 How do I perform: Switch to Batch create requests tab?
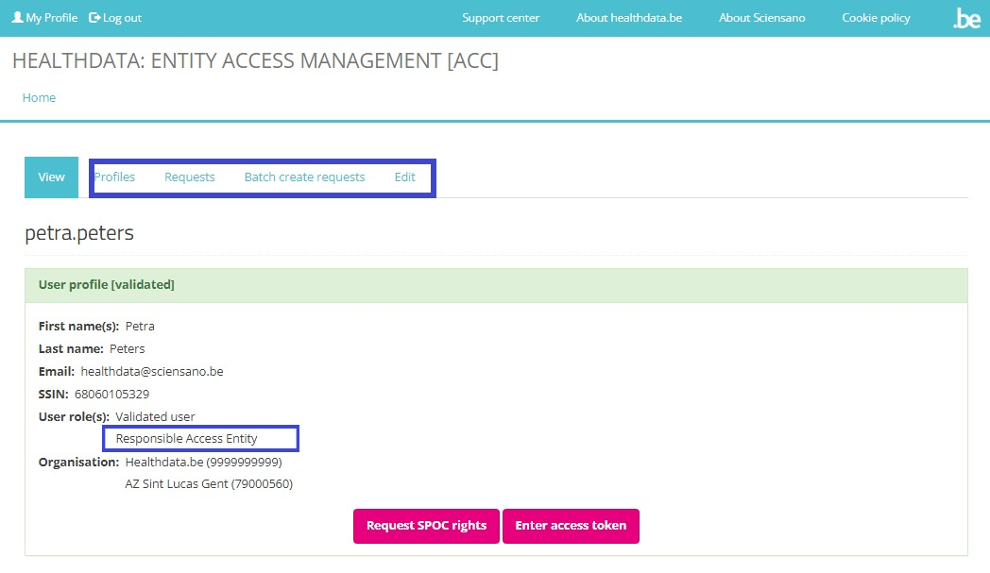pos(304,177)
